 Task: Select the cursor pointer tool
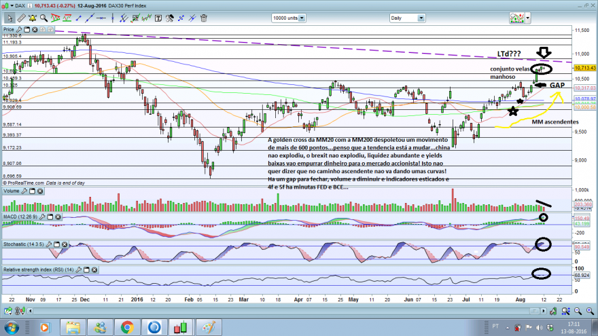[10, 18]
